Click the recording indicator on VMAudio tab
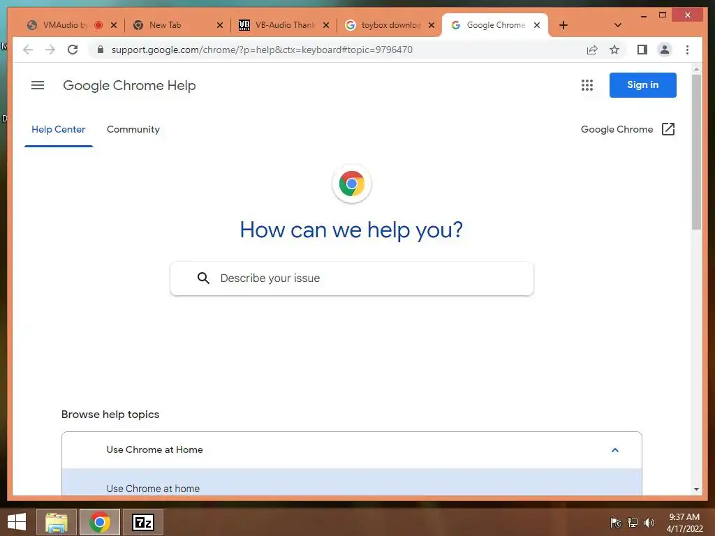The image size is (715, 536). [x=98, y=25]
